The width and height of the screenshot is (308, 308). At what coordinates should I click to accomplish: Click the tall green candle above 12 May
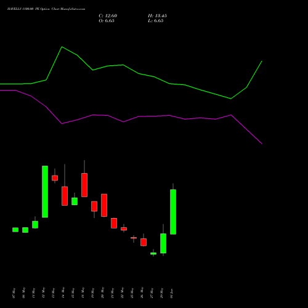pyautogui.click(x=45, y=192)
